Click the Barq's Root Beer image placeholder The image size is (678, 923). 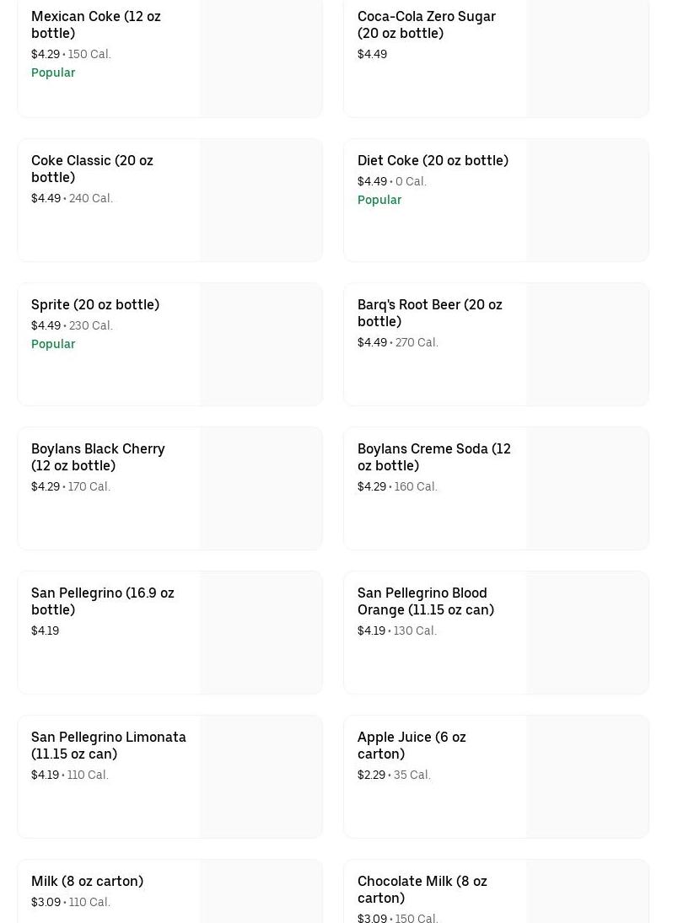point(588,345)
